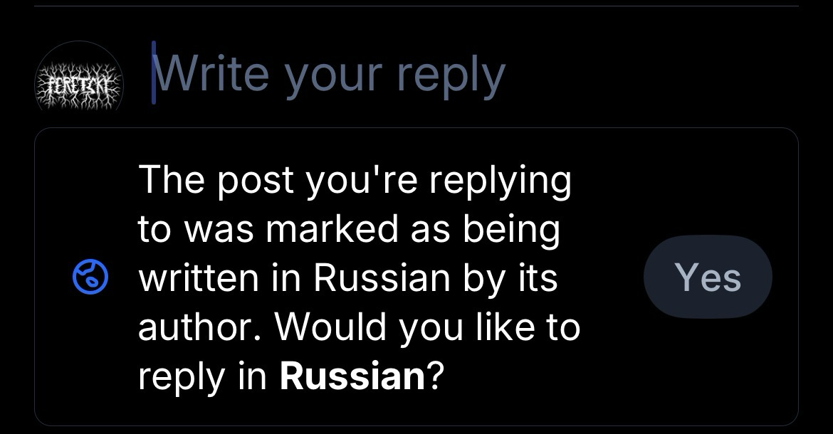The image size is (833, 434).
Task: Click the bold "Russian" word
Action: point(352,375)
